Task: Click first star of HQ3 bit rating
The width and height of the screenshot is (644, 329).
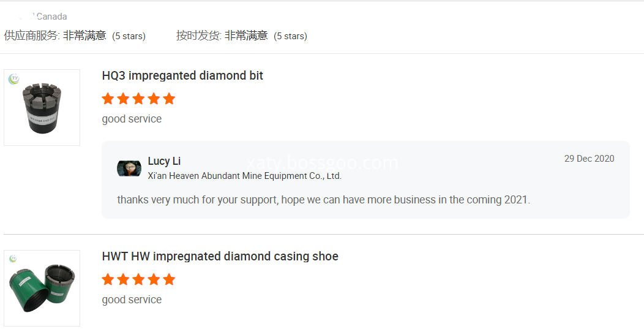Action: click(x=108, y=99)
